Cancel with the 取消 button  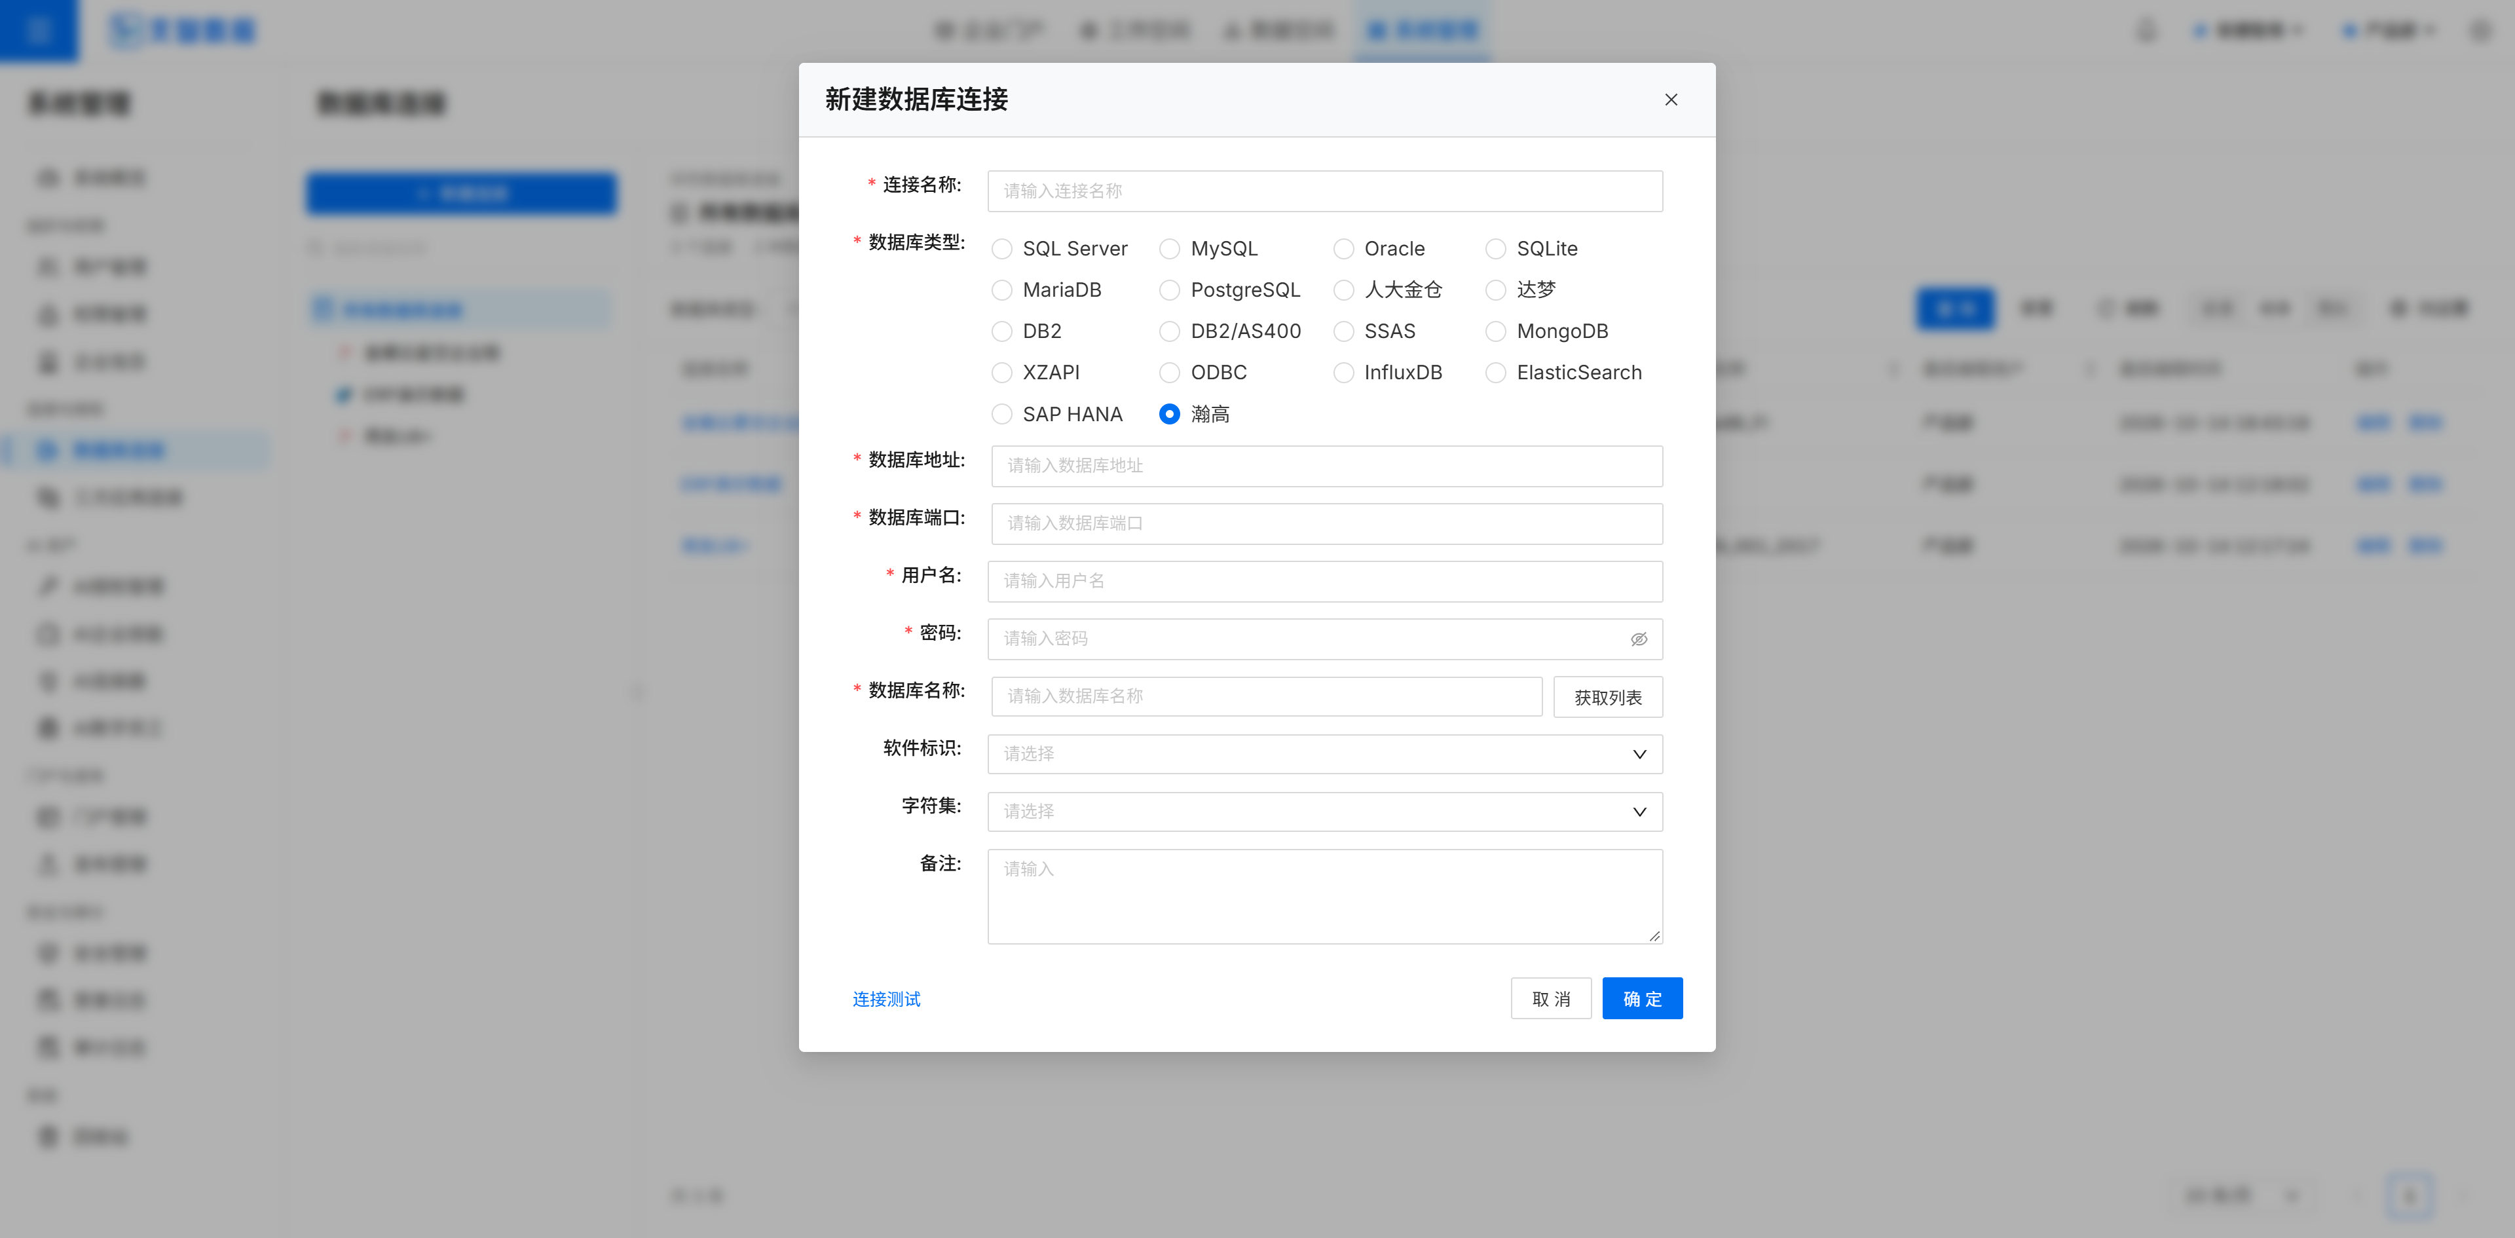tap(1550, 999)
